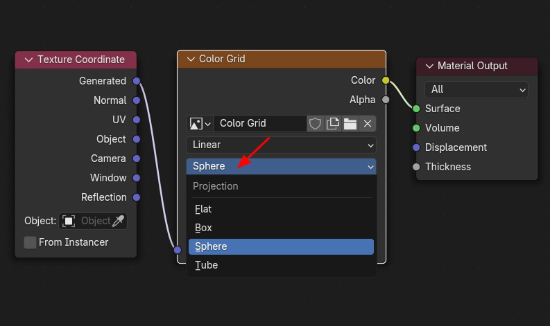Viewport: 550px width, 326px height.
Task: Unlink the Color Grid image
Action: coord(368,124)
